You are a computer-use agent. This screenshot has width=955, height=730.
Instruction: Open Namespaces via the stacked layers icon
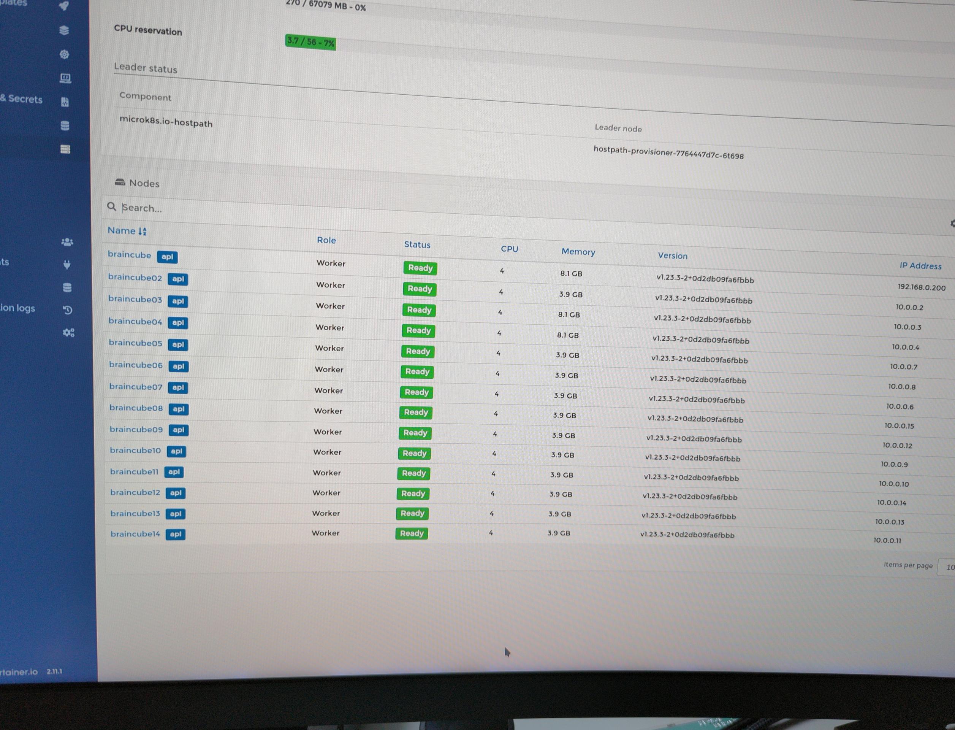click(64, 30)
